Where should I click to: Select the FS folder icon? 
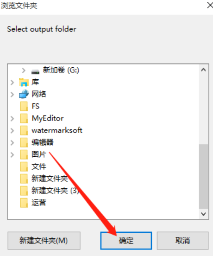click(x=24, y=106)
